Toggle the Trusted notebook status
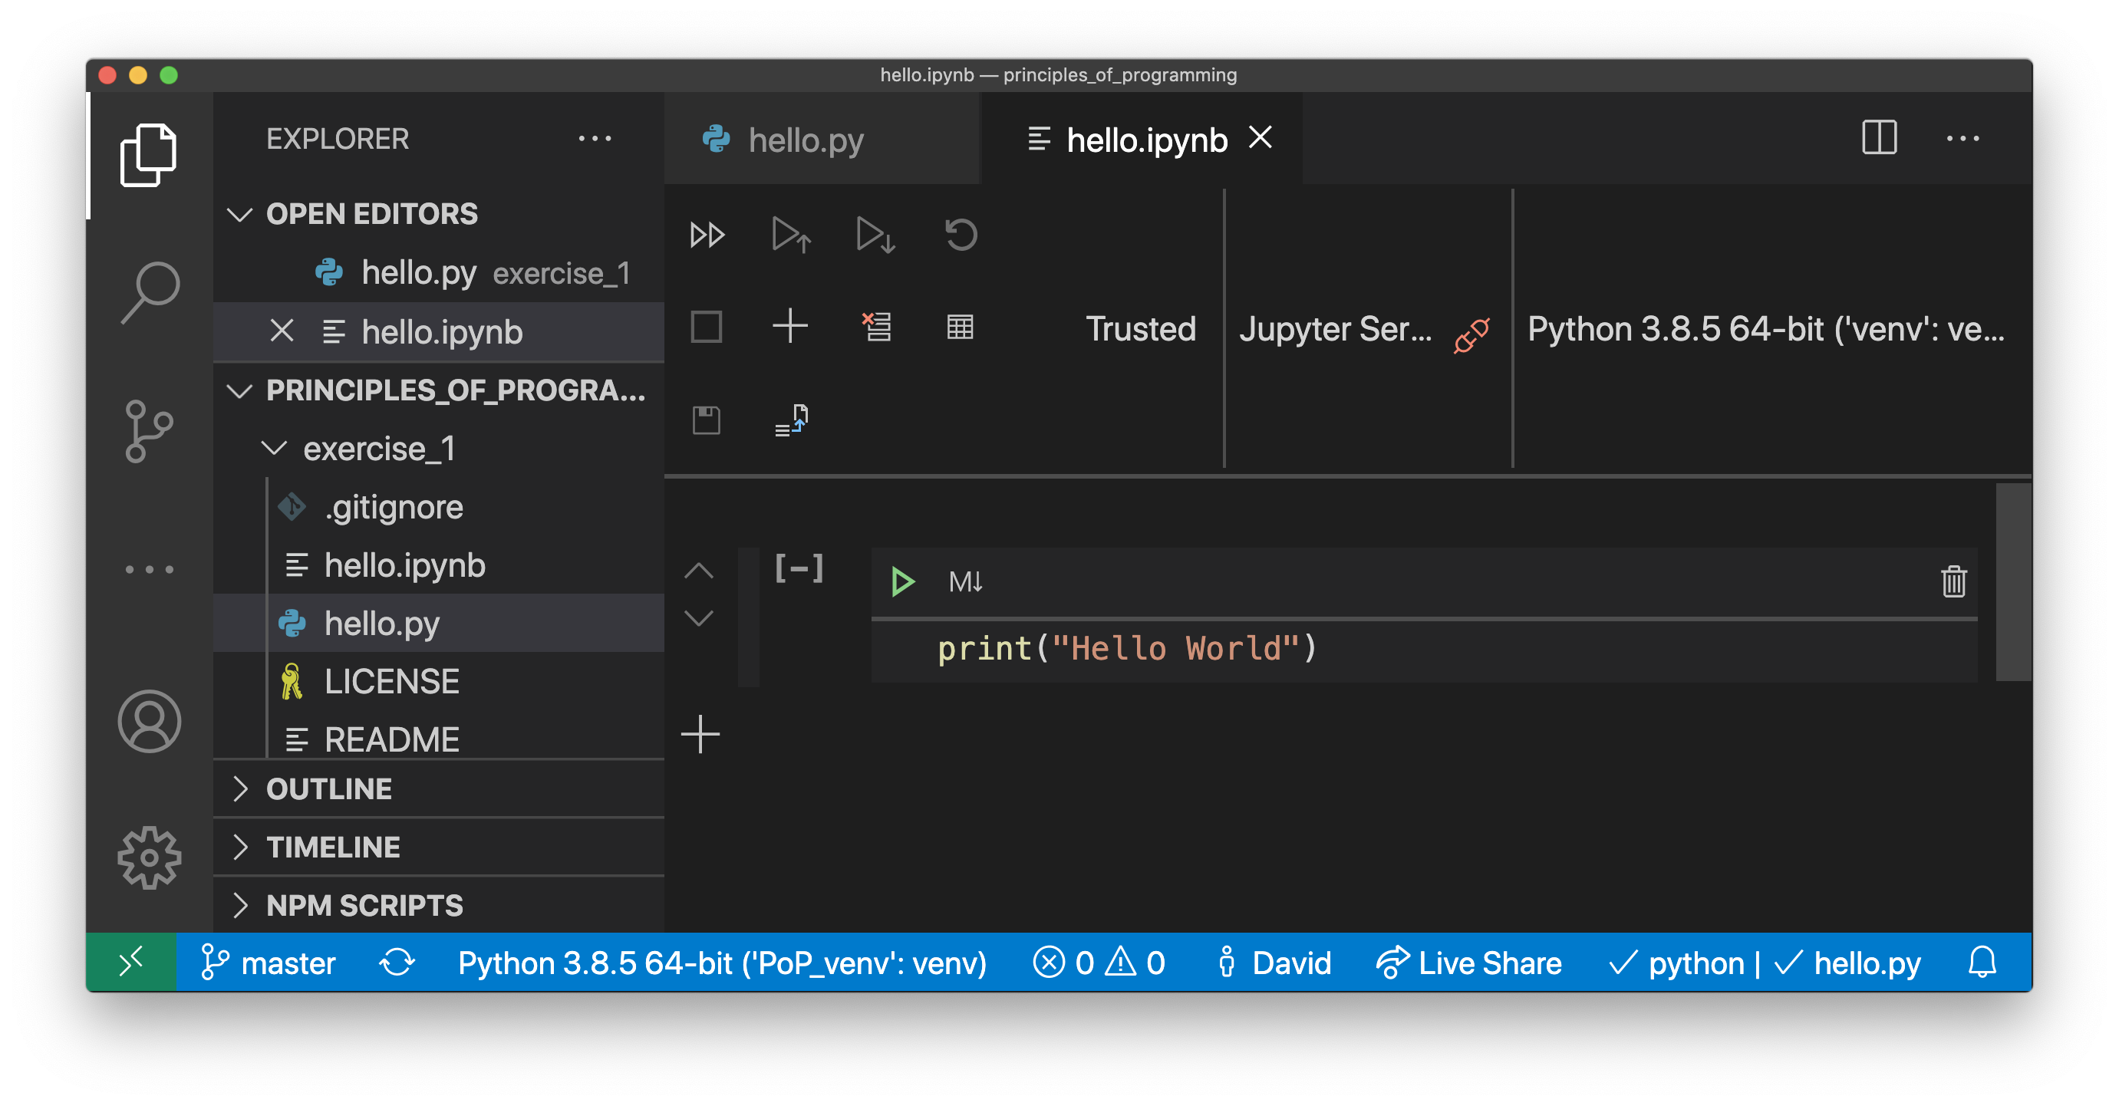 tap(1141, 329)
